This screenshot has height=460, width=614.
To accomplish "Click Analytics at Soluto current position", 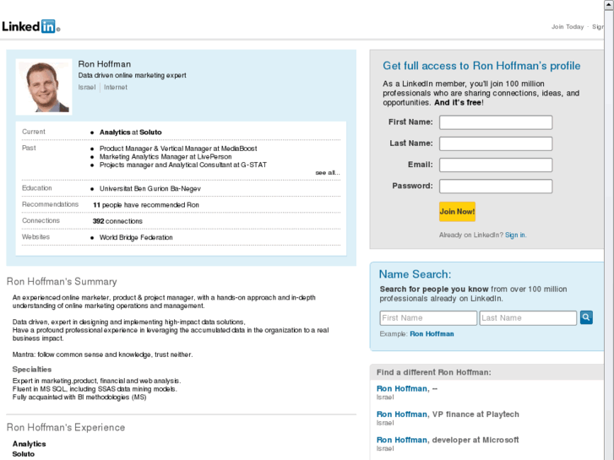I will click(130, 133).
